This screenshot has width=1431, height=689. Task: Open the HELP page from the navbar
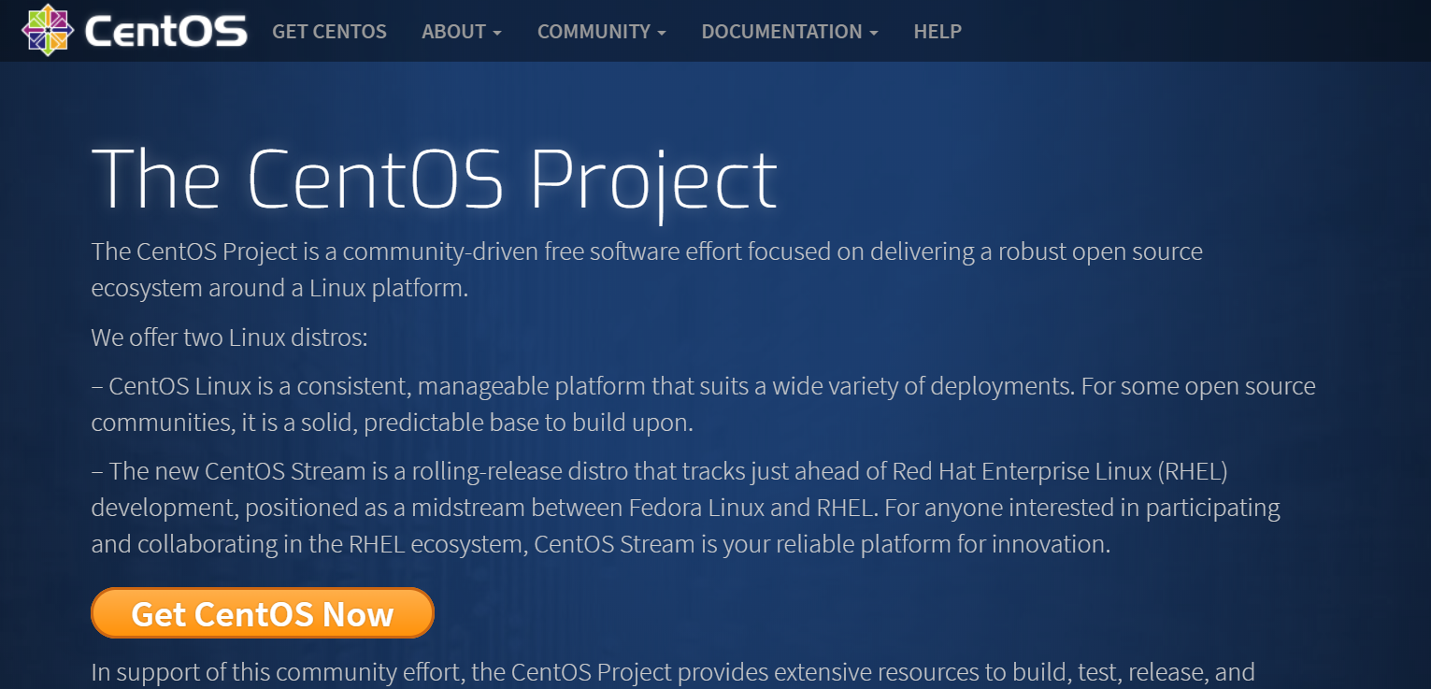[937, 31]
